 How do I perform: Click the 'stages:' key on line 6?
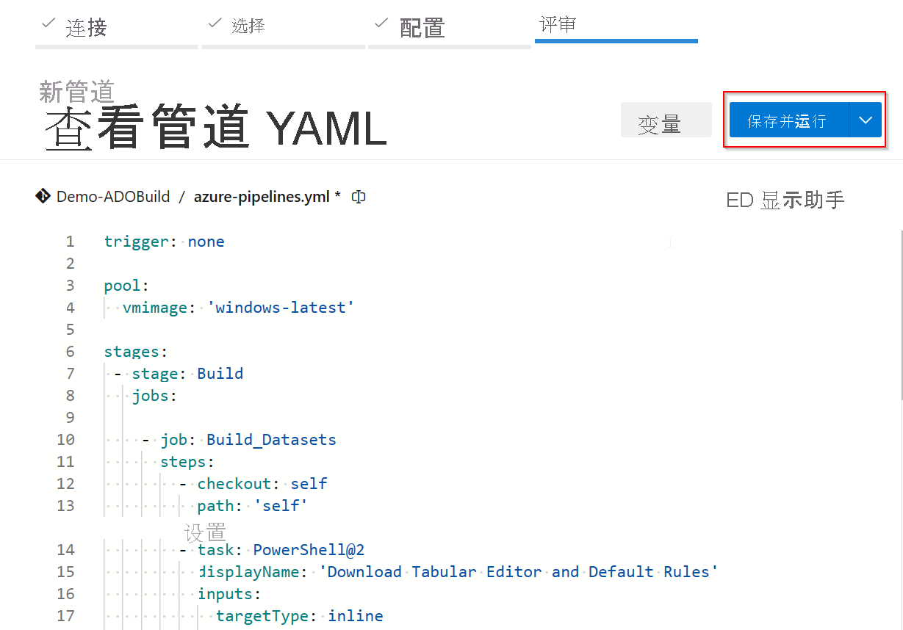coord(137,352)
